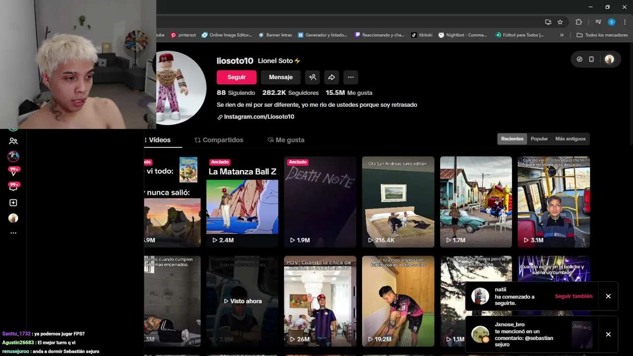Bookmark this page with the star icon

point(560,22)
